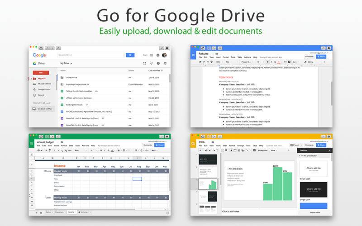Open font family dropdown in Resume toolbar
The width and height of the screenshot is (362, 226).
click(247, 62)
